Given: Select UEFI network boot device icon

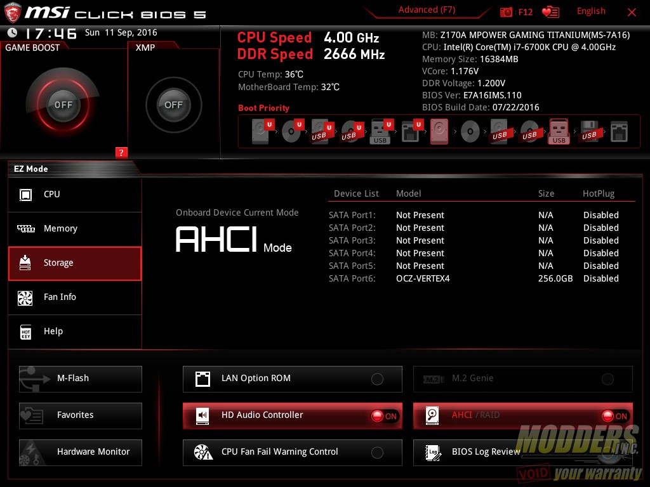Looking at the screenshot, I should coord(411,131).
